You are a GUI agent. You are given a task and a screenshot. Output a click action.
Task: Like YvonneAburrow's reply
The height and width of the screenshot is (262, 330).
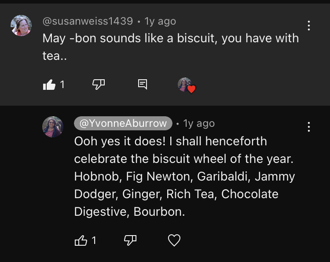[x=81, y=240]
